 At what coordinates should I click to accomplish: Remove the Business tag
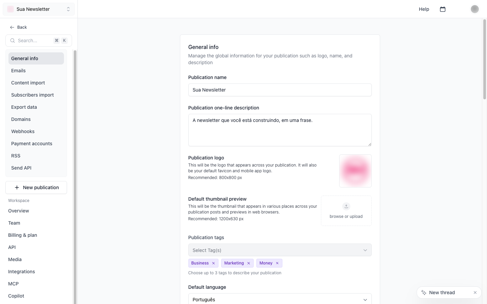pyautogui.click(x=213, y=263)
